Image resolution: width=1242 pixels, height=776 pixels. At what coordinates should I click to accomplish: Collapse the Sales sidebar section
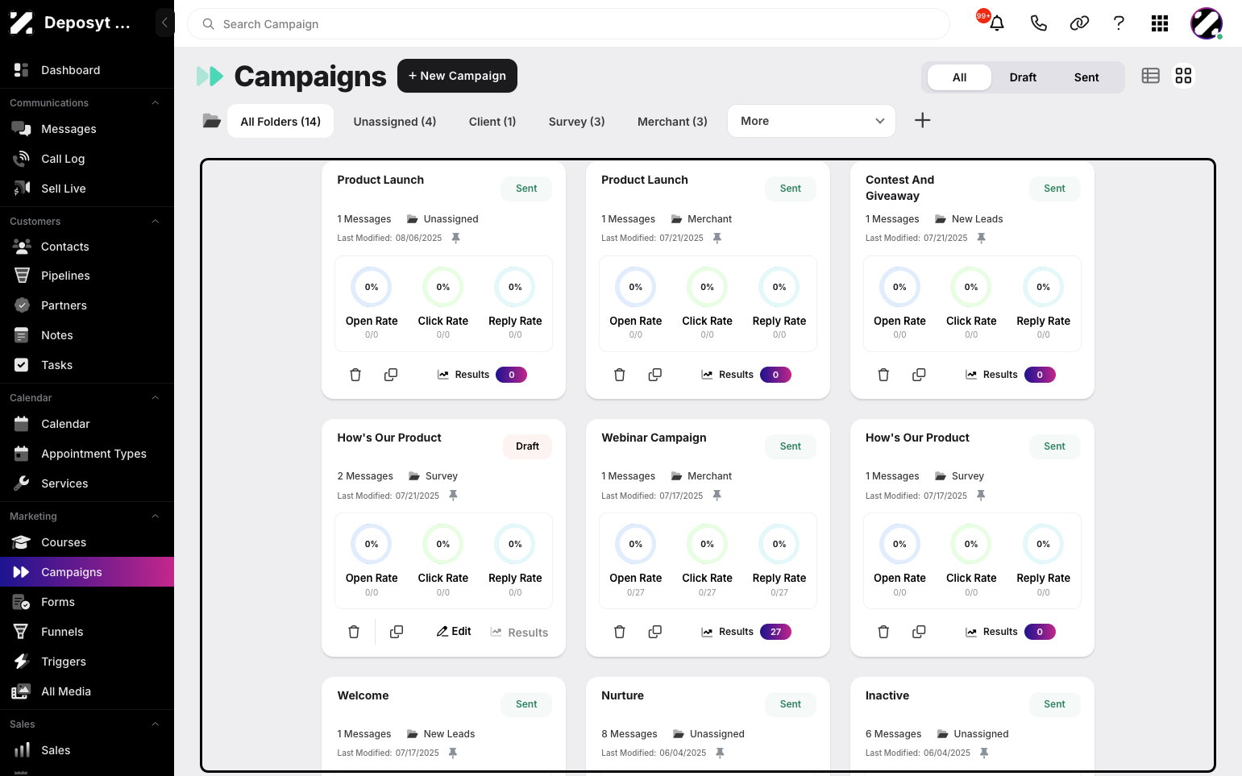[156, 724]
